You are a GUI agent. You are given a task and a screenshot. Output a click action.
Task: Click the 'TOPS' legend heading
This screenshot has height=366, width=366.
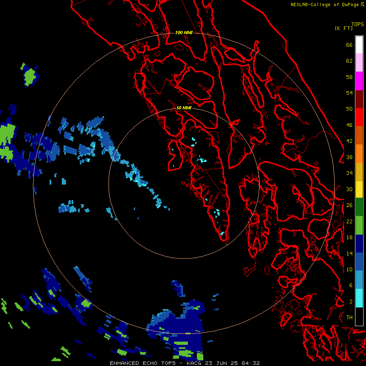pyautogui.click(x=357, y=24)
